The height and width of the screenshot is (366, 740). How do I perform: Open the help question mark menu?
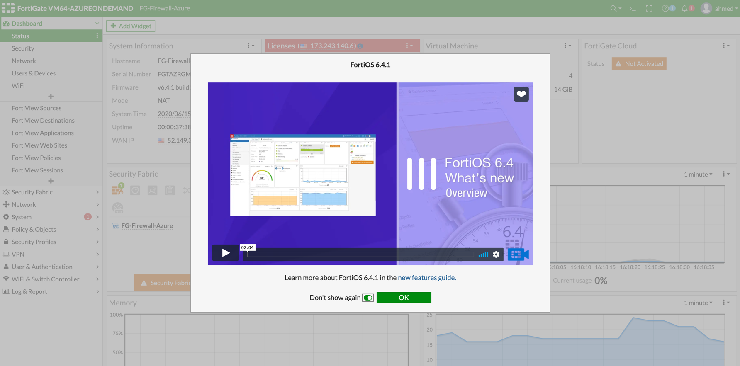coord(665,8)
